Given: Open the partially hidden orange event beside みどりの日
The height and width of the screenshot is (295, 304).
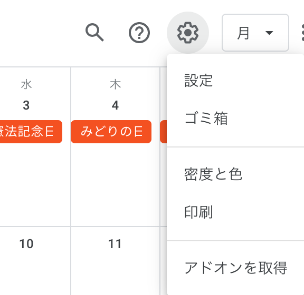Looking at the screenshot, I should [164, 132].
